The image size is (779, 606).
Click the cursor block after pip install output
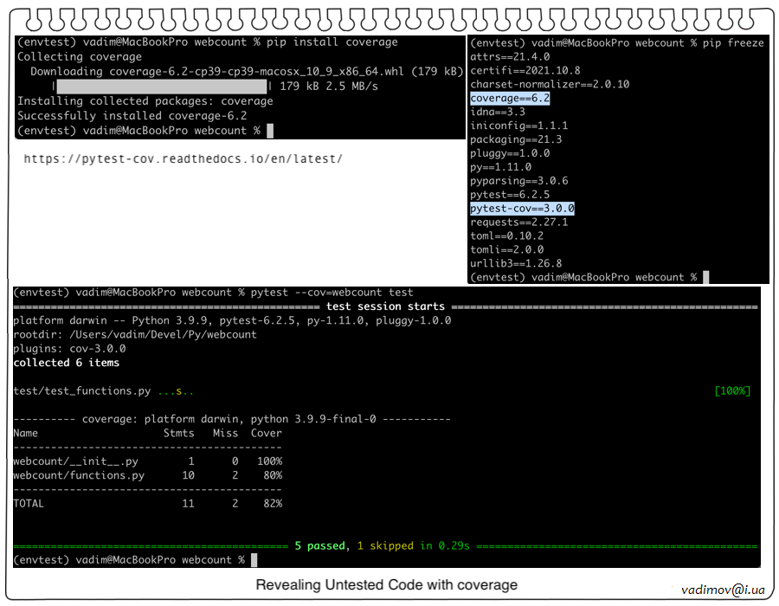click(x=270, y=131)
